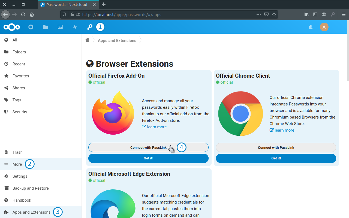Open the Files app icon
The width and height of the screenshot is (349, 218).
46,27
